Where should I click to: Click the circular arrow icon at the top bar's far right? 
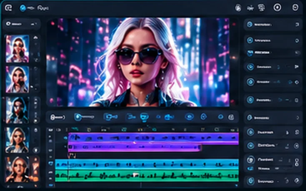295,7
